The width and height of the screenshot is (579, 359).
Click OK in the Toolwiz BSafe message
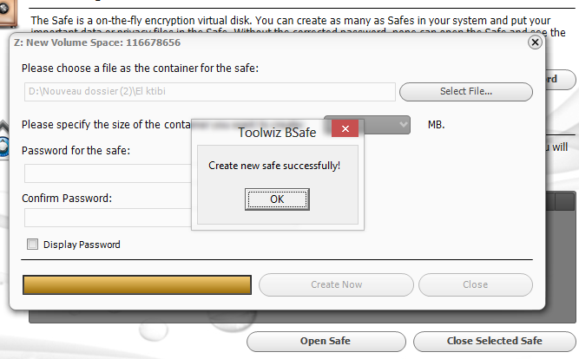[x=277, y=199]
